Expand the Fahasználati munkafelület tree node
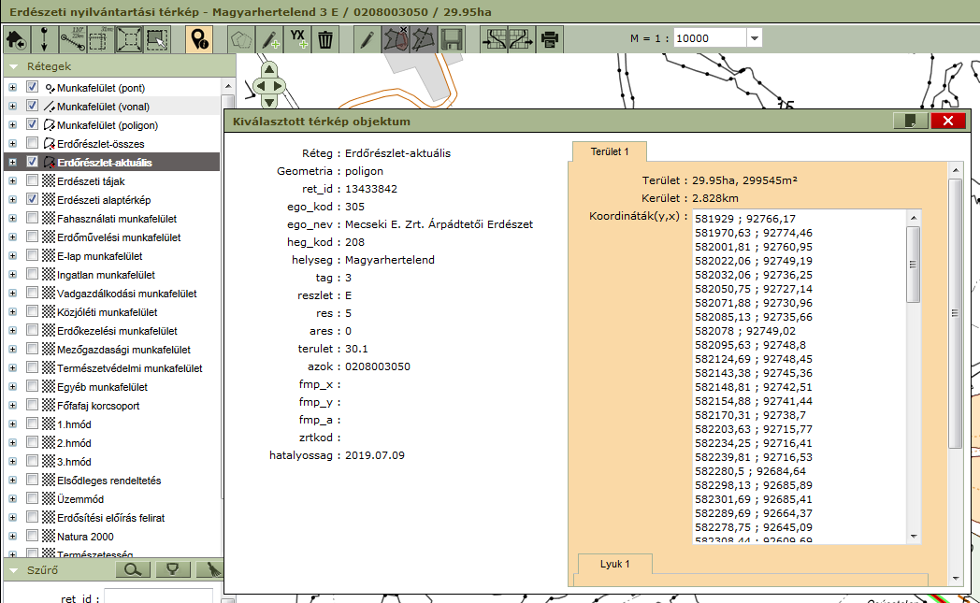This screenshot has width=980, height=603. coord(12,218)
